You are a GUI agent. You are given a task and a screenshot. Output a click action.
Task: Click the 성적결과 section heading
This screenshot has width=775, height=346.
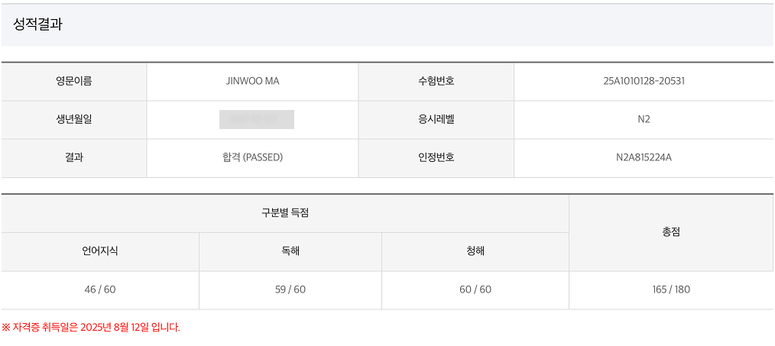click(37, 24)
